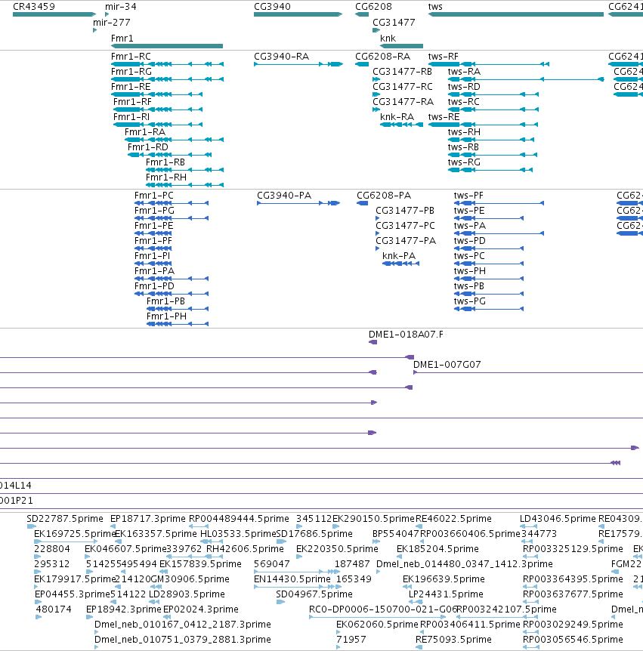Select protein CG31477-PB
The image size is (643, 651).
click(x=378, y=218)
